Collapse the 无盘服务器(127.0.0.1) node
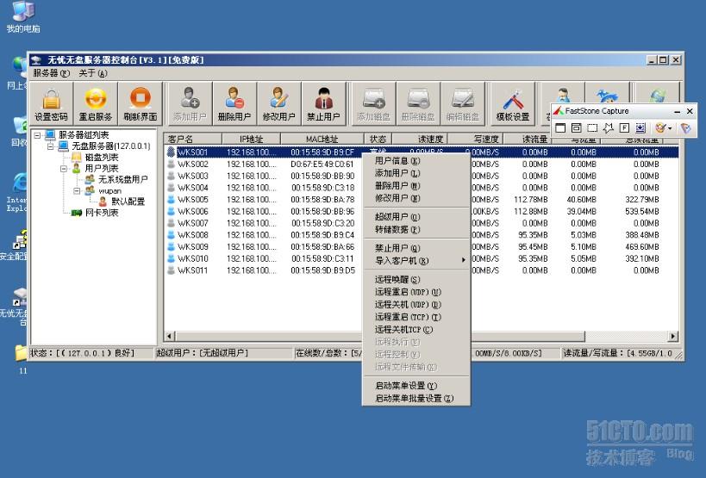 [51, 146]
